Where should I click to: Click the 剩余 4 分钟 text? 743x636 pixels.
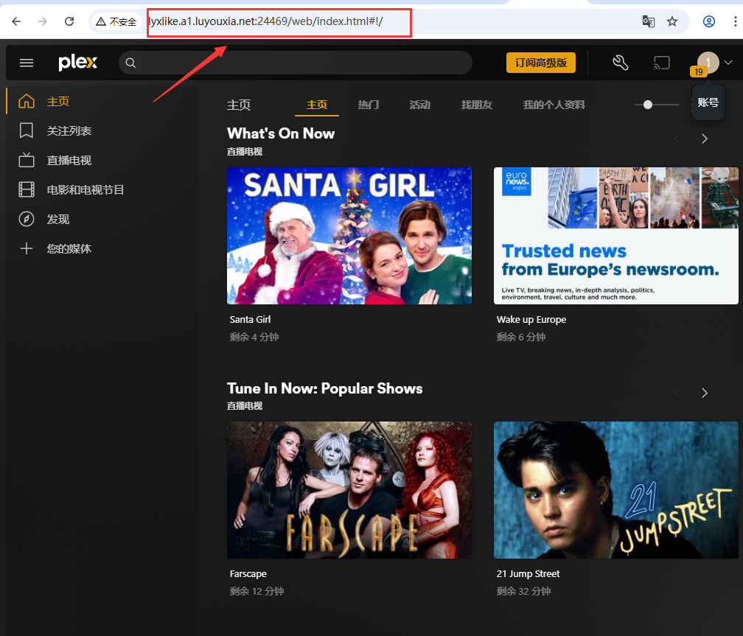pyautogui.click(x=254, y=337)
